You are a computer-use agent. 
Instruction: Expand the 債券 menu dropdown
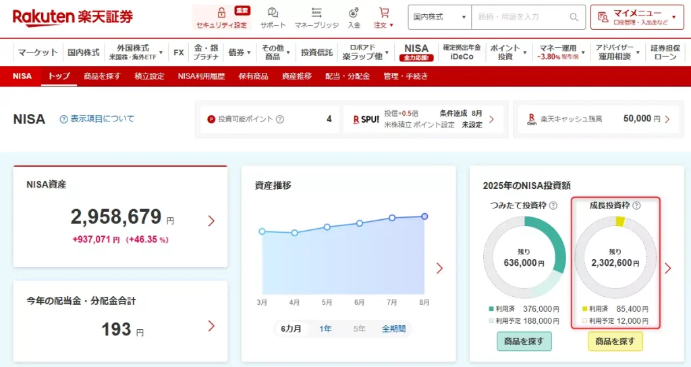pos(248,53)
